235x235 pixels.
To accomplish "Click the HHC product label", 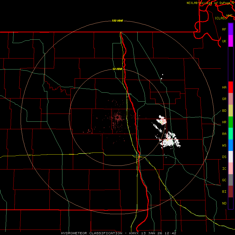I will click(229, 16).
